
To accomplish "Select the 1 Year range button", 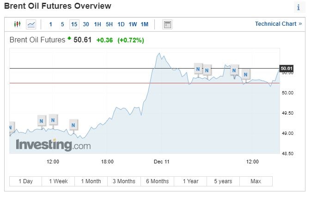I will pyautogui.click(x=190, y=181).
